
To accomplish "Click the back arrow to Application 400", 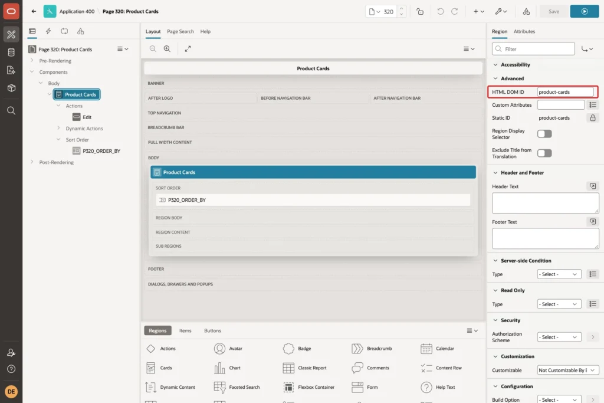I will pyautogui.click(x=34, y=11).
